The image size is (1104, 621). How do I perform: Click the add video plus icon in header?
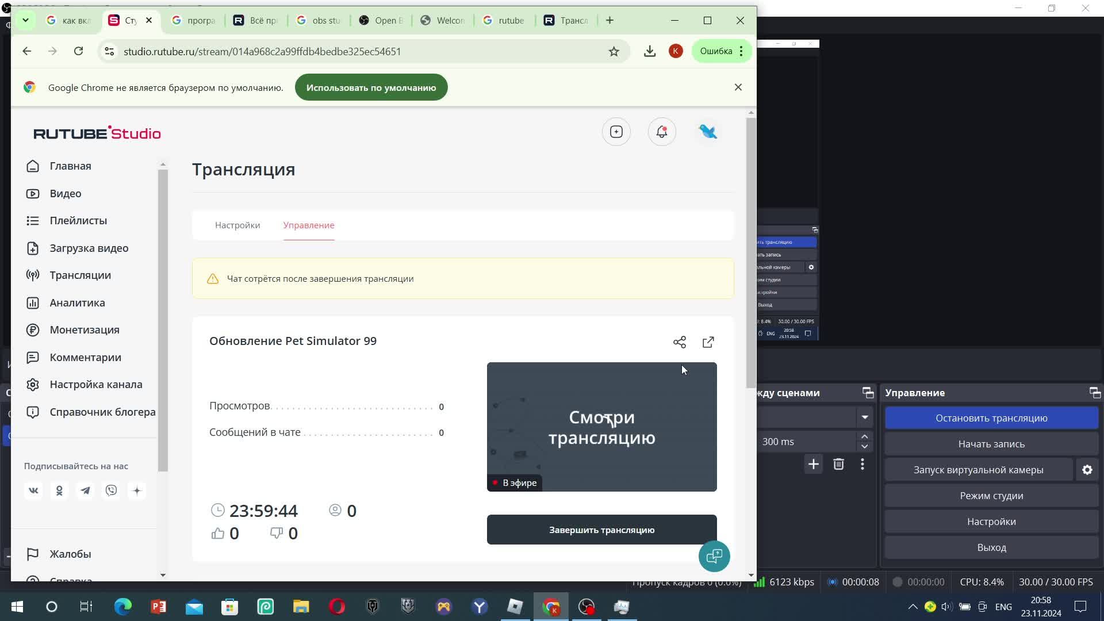click(x=616, y=132)
